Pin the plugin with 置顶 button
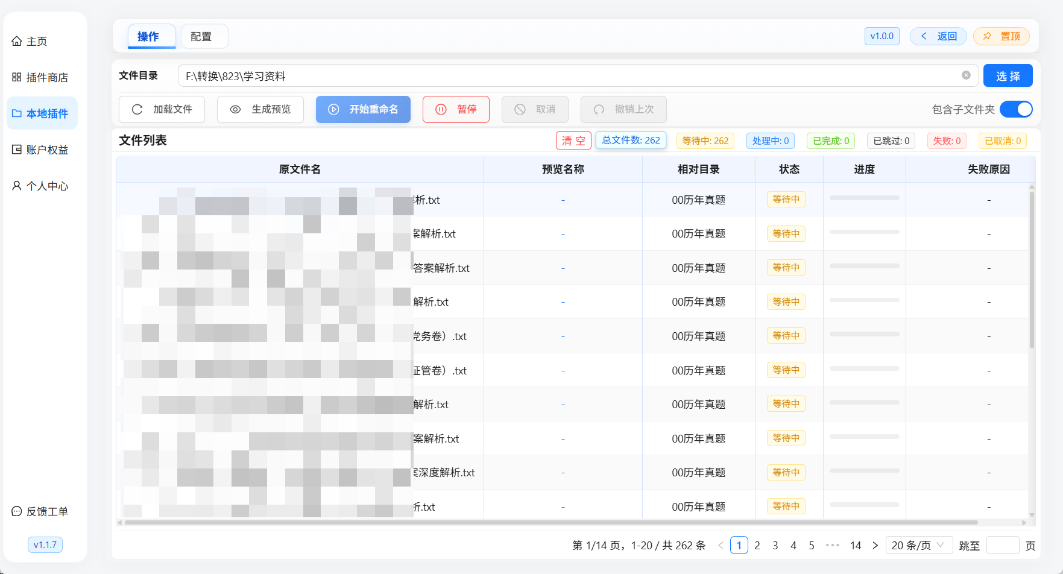Screen dimensions: 1063x574 pyautogui.click(x=1001, y=36)
